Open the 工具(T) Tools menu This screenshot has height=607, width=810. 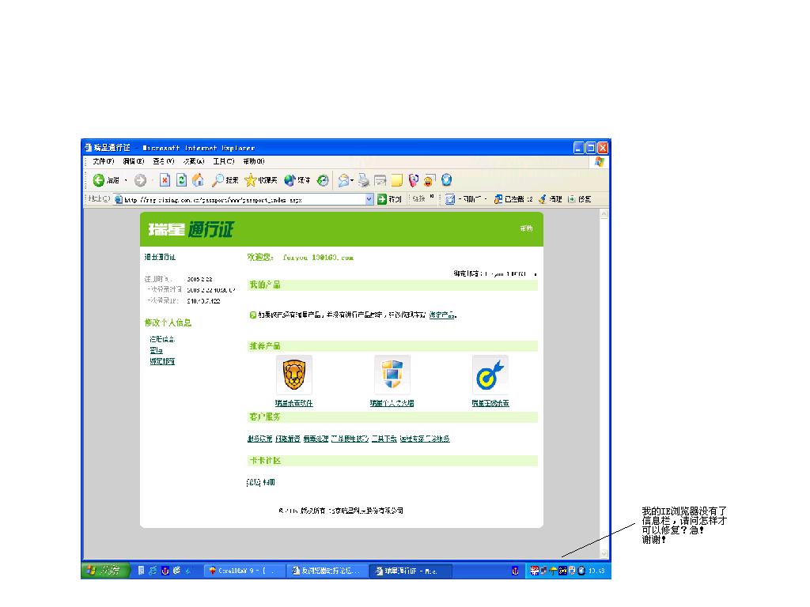(x=224, y=161)
